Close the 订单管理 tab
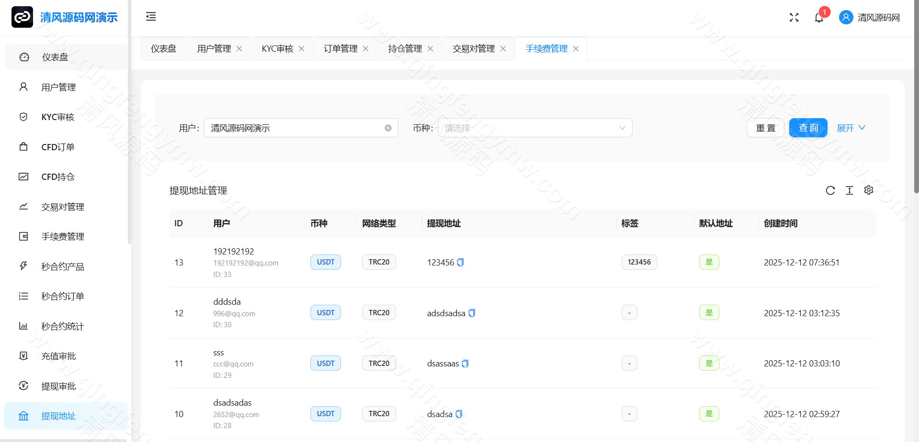This screenshot has height=442, width=919. (365, 48)
